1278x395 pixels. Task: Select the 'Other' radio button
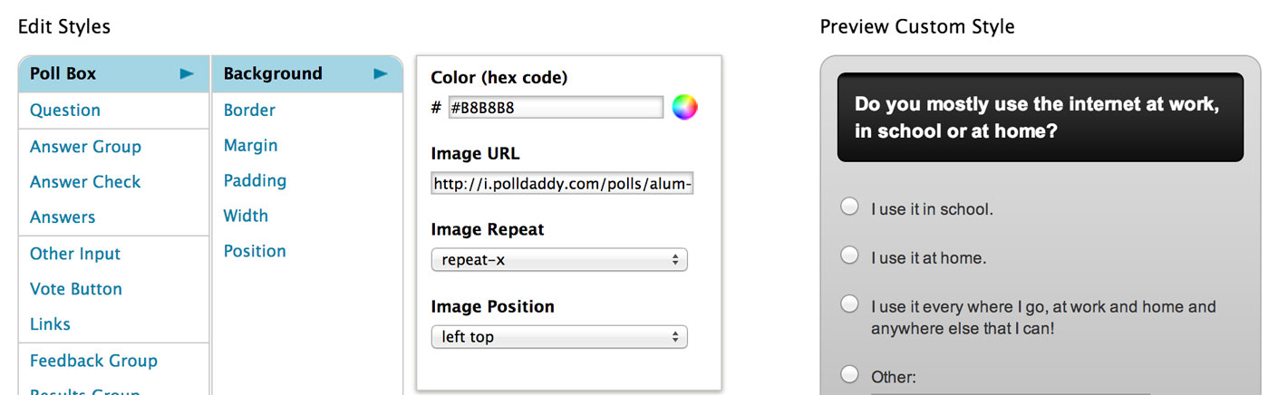849,374
